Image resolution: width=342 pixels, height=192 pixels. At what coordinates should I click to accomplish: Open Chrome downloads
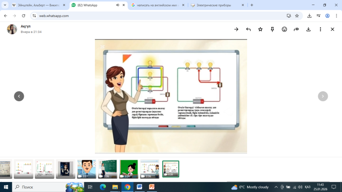coord(309,16)
